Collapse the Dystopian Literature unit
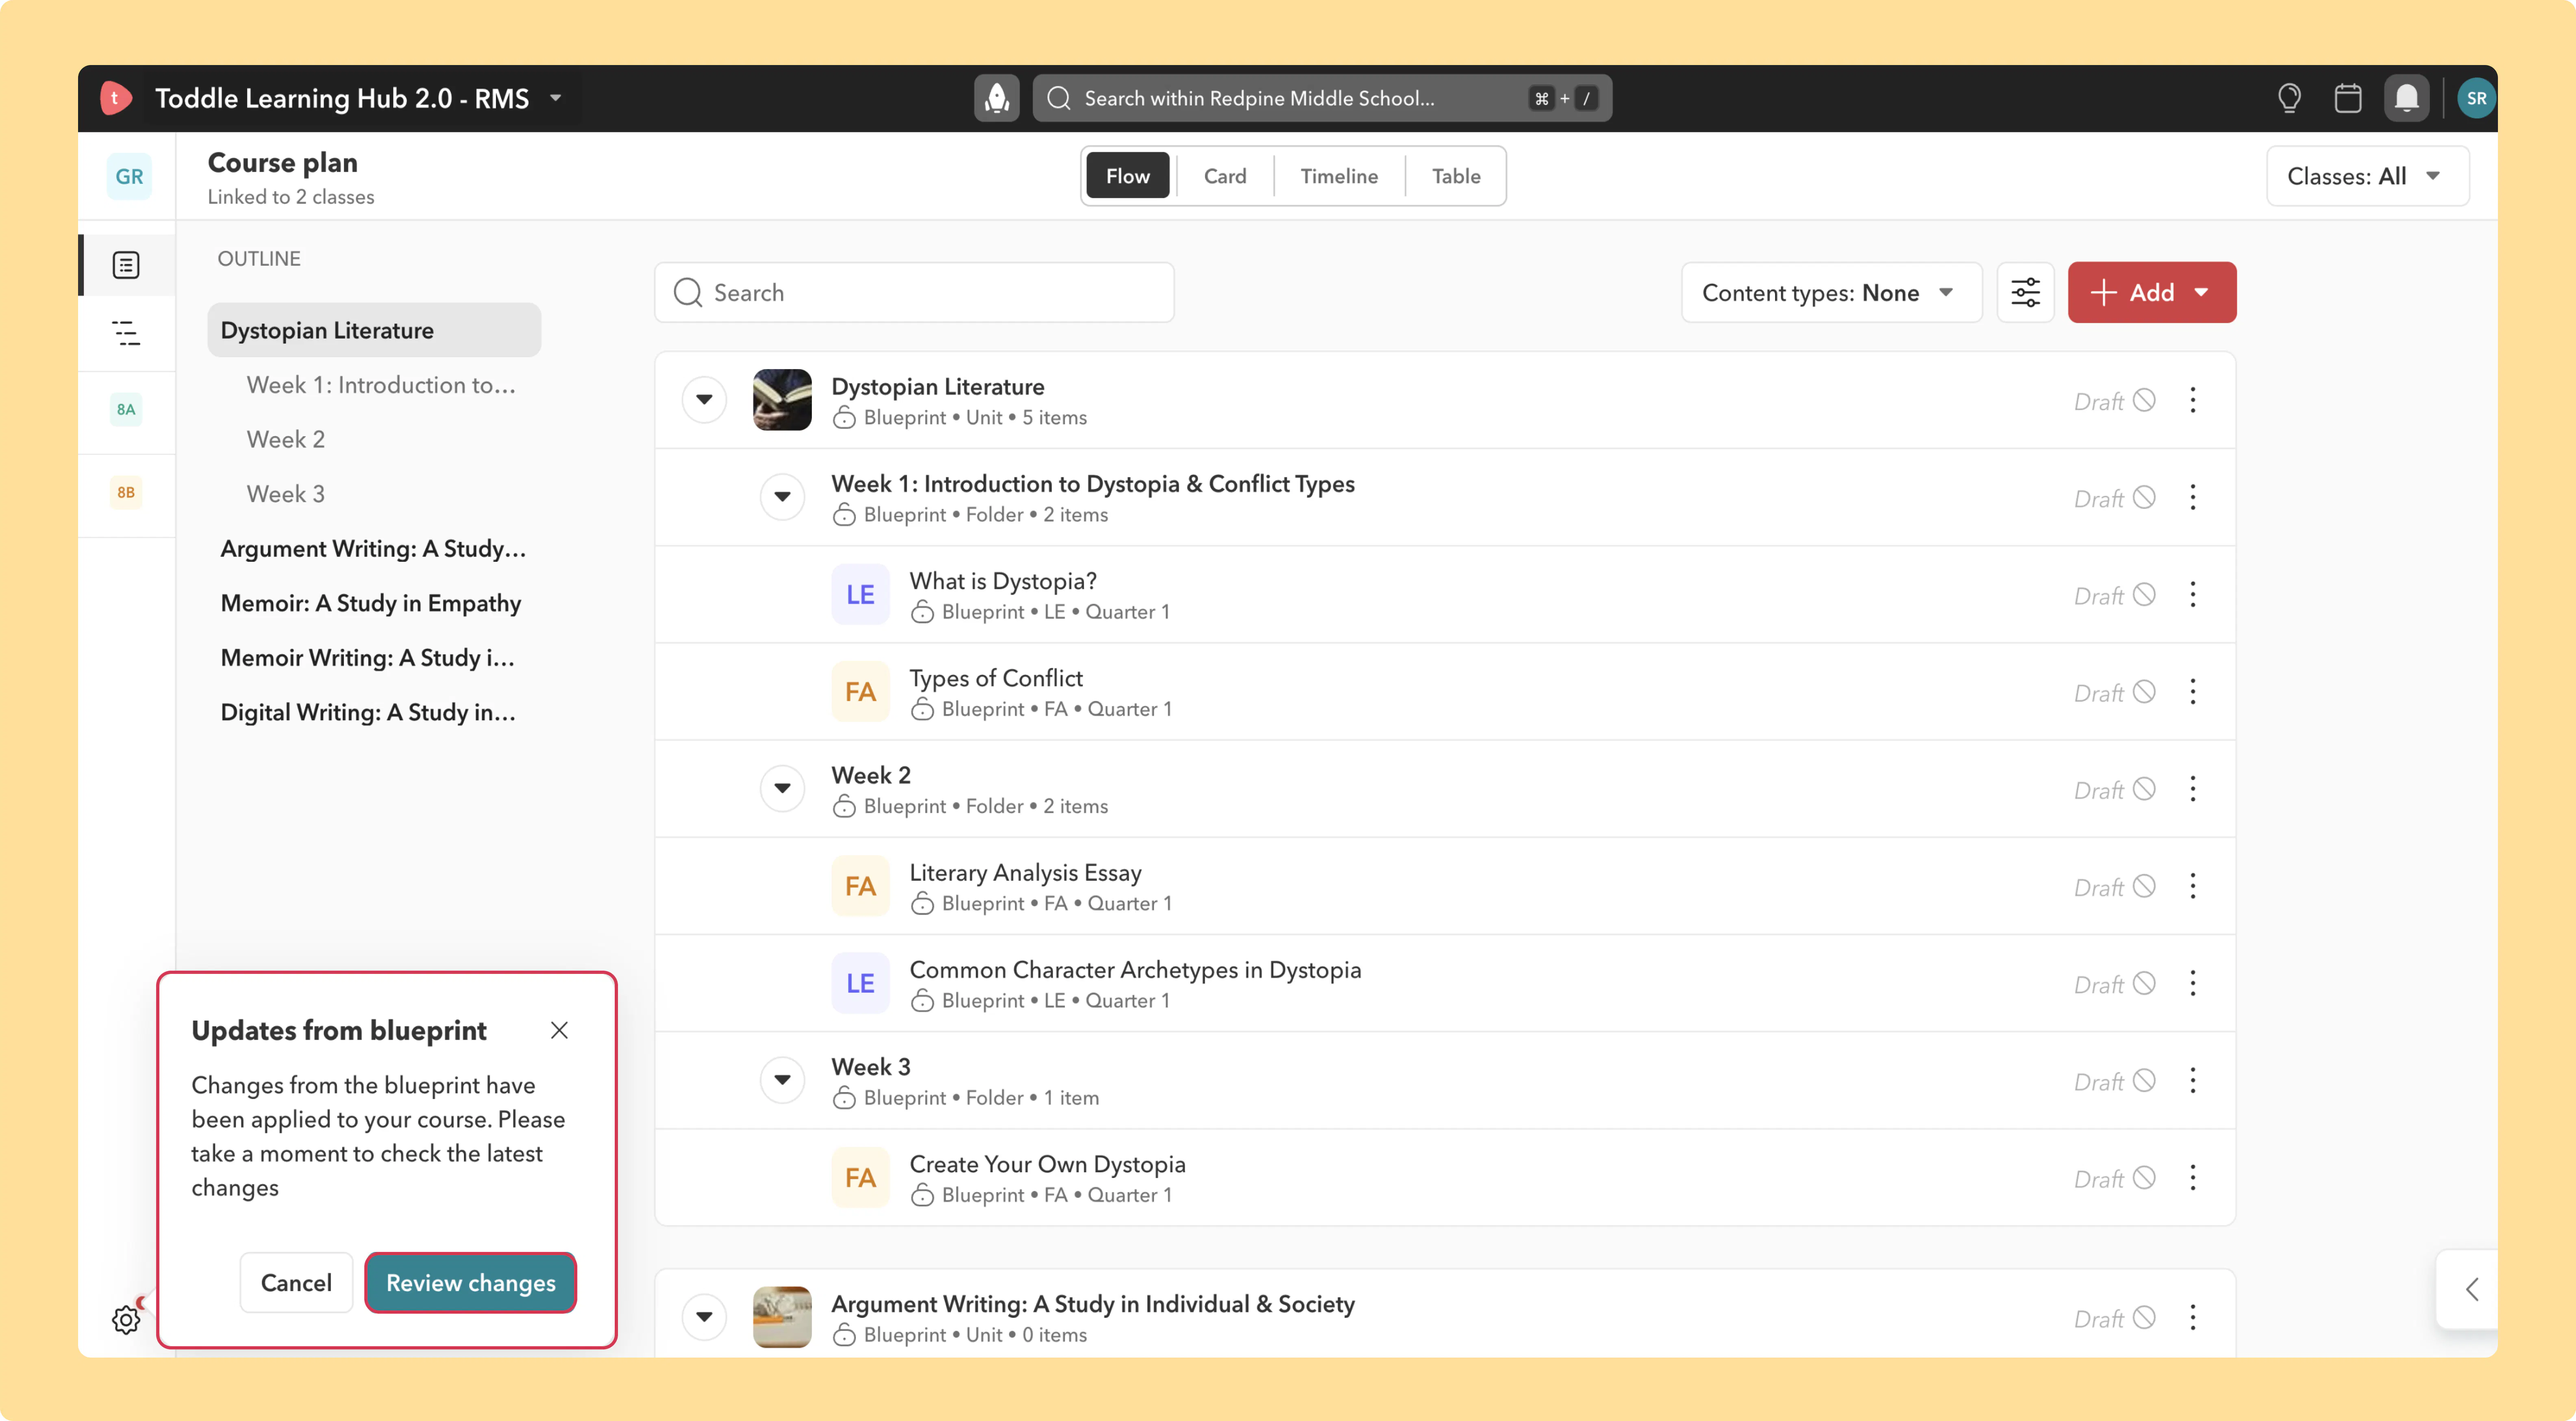This screenshot has width=2576, height=1421. point(704,400)
